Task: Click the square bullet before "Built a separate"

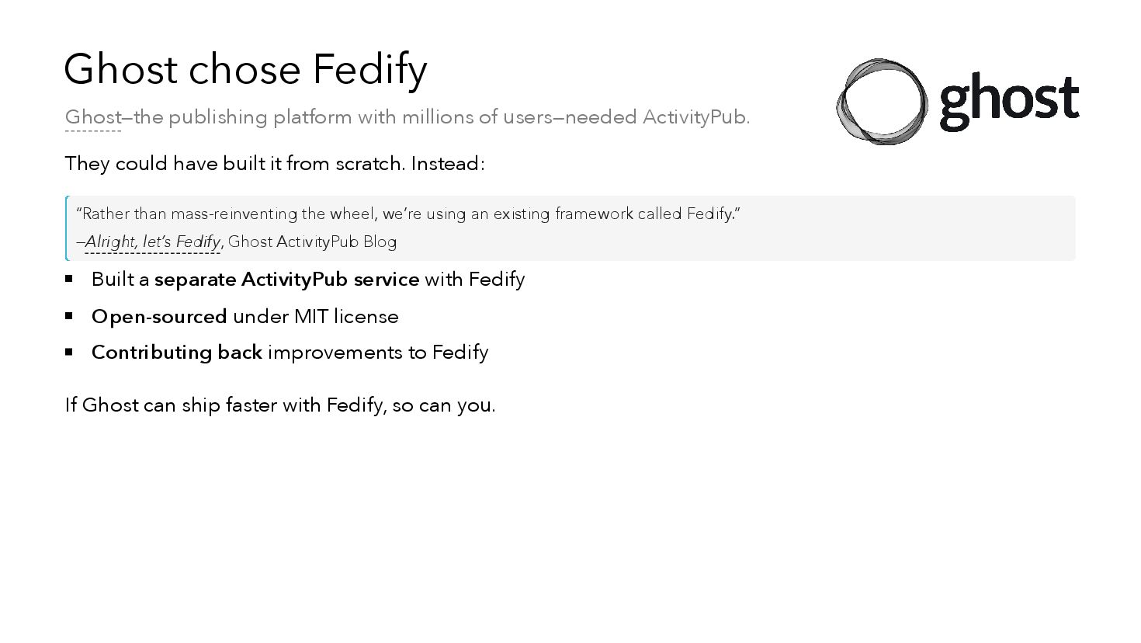Action: pyautogui.click(x=69, y=278)
